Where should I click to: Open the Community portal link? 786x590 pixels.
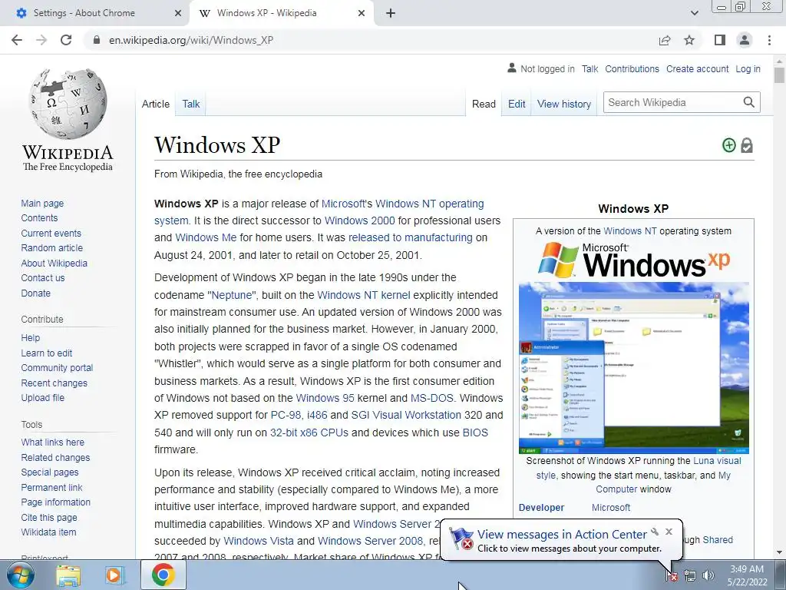coord(57,368)
